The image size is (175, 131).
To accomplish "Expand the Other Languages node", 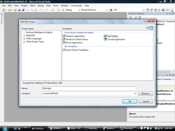I will (24, 39).
